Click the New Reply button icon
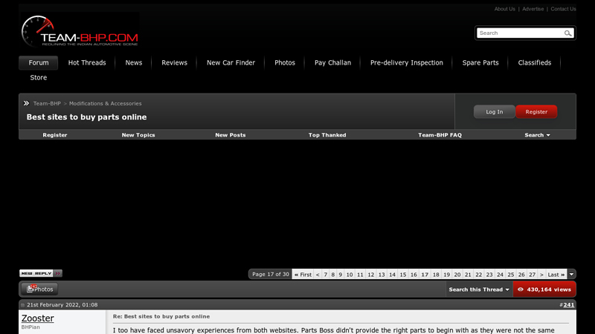The height and width of the screenshot is (334, 595). point(41,273)
